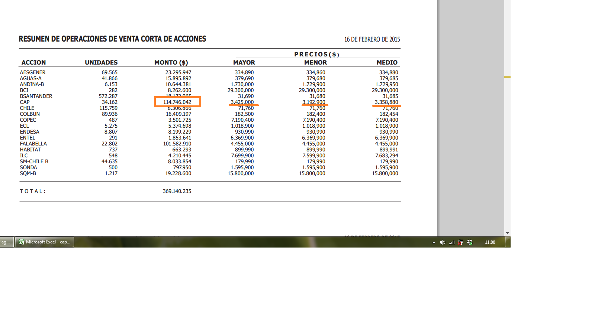
Task: Select the ENTEL row name
Action: 28,138
